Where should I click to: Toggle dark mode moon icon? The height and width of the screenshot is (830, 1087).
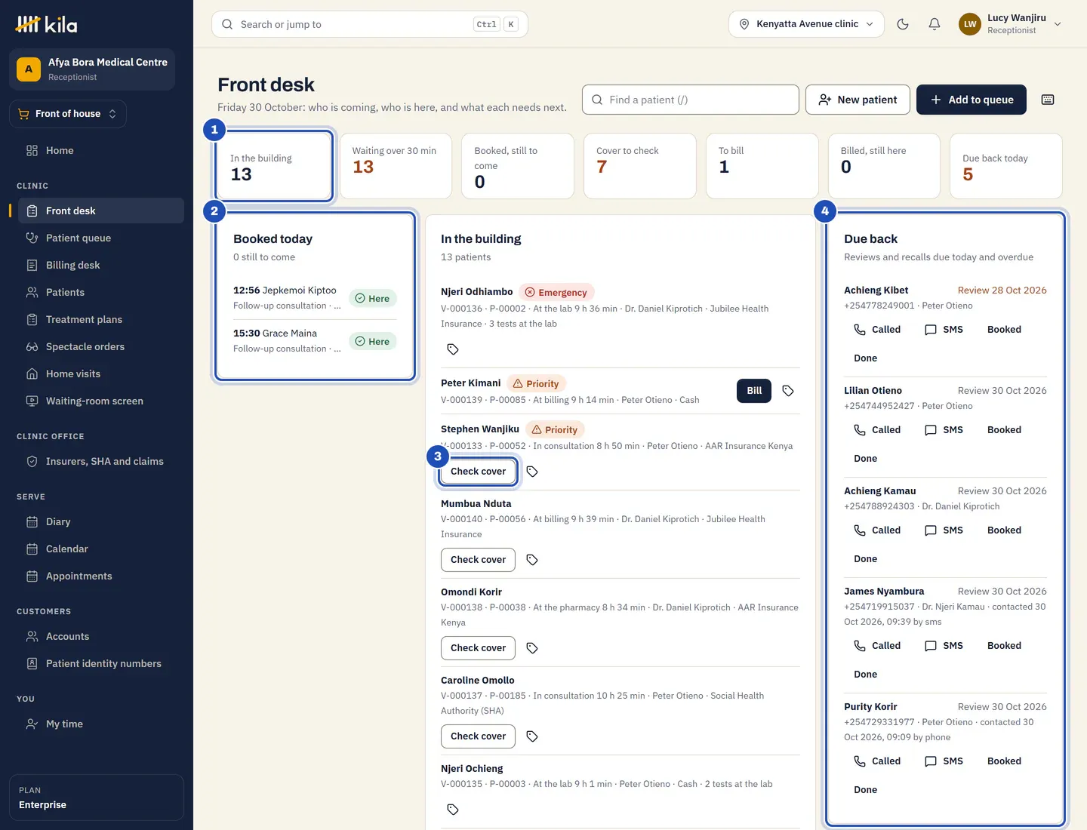pos(902,24)
